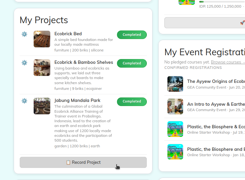Viewport: 245px width, 180px height.
Task: Open the Ecobrick Bed thumbnail photo
Action: [x=42, y=39]
